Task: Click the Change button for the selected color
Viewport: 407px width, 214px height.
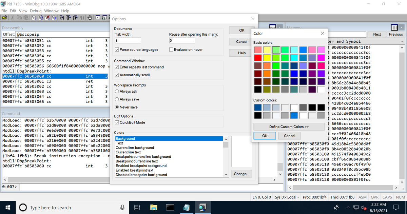Action: coord(241,174)
